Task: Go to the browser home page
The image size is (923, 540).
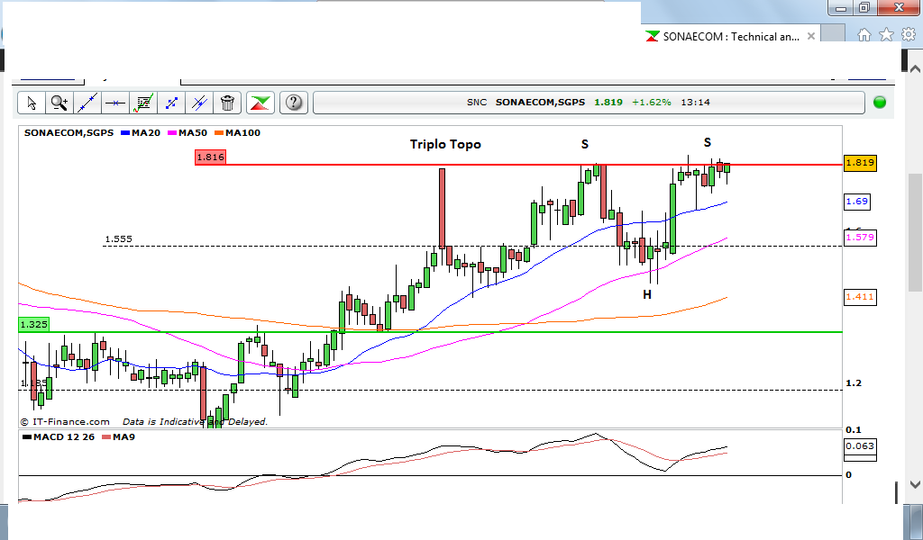Action: tap(864, 35)
